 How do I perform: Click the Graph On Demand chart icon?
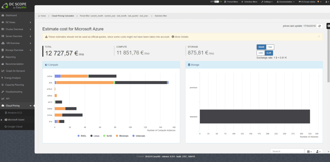tap(3, 71)
